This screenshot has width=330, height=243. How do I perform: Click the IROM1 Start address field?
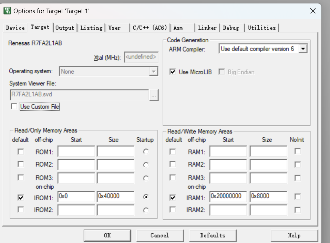click(76, 197)
